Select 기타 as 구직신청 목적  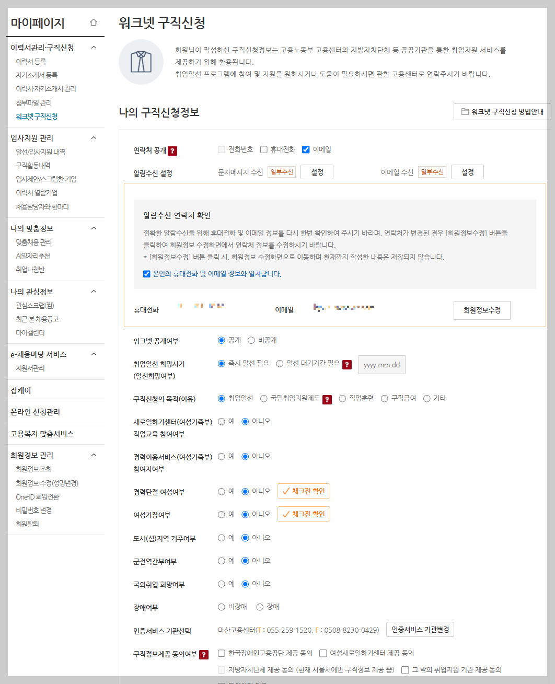[x=427, y=398]
